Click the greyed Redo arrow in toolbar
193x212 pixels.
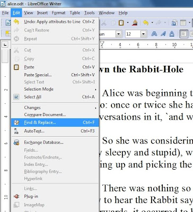coord(159,23)
